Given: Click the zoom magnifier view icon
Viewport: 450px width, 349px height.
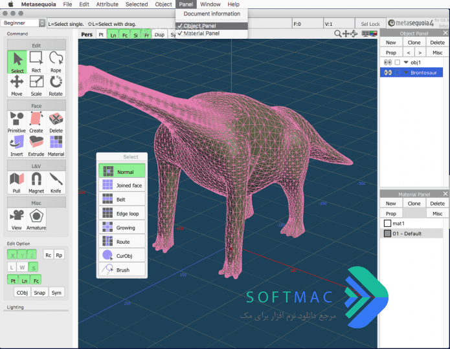Looking at the screenshot, I should click(x=338, y=34).
